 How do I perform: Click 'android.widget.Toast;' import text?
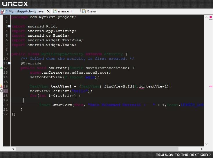(x=52, y=45)
